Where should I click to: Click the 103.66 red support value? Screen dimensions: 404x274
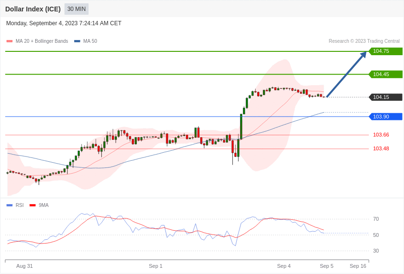(x=381, y=135)
